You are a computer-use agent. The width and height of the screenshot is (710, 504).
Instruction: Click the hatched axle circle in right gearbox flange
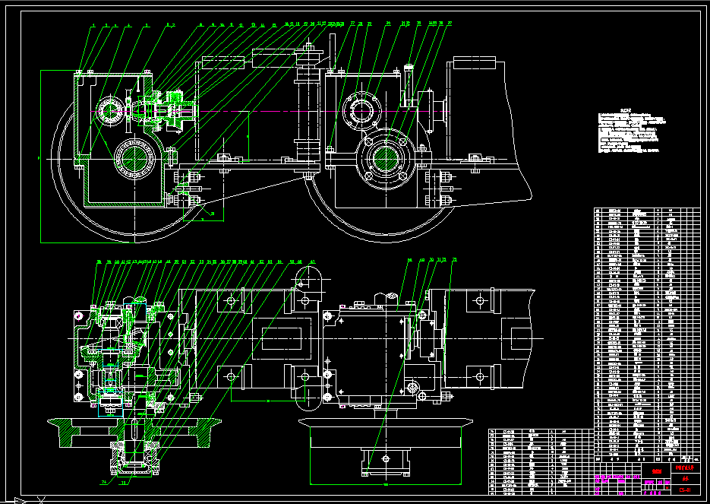(x=385, y=159)
